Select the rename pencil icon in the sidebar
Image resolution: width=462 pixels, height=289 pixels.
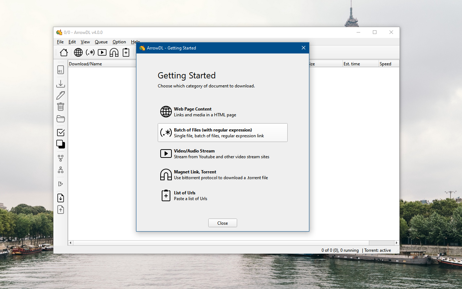(x=60, y=95)
